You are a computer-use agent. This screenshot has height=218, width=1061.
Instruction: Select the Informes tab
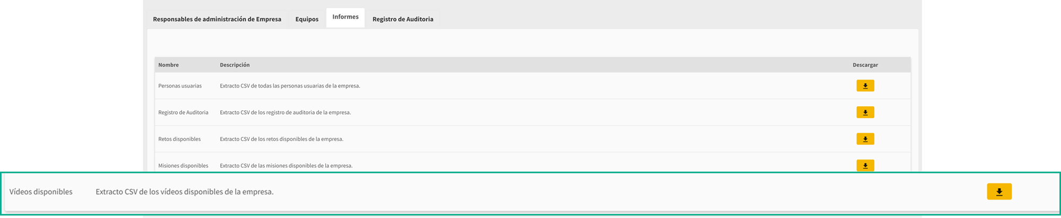pos(345,17)
